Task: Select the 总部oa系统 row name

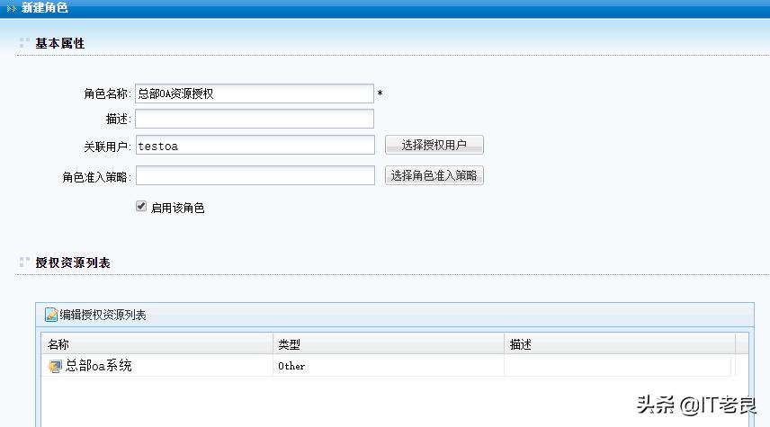Action: pyautogui.click(x=98, y=365)
